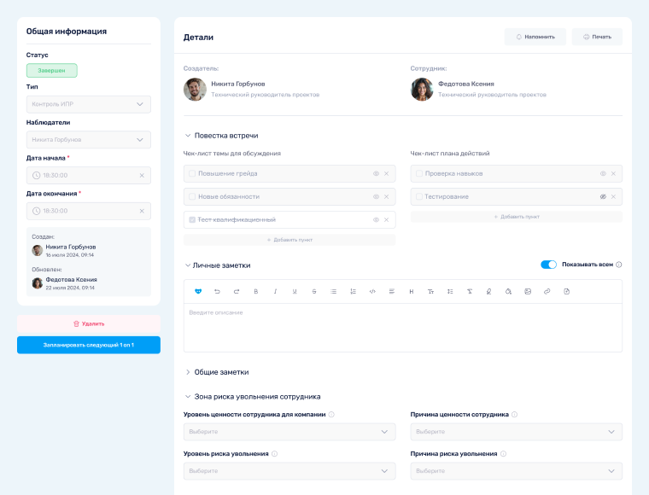
Task: Click into the "Введите описание" notes field
Action: point(402,327)
